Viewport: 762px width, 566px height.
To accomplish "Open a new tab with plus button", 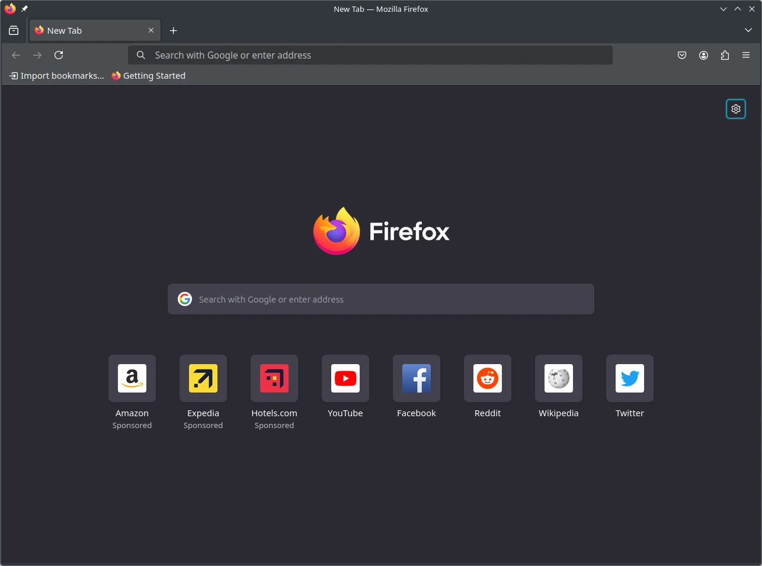I will coord(174,31).
